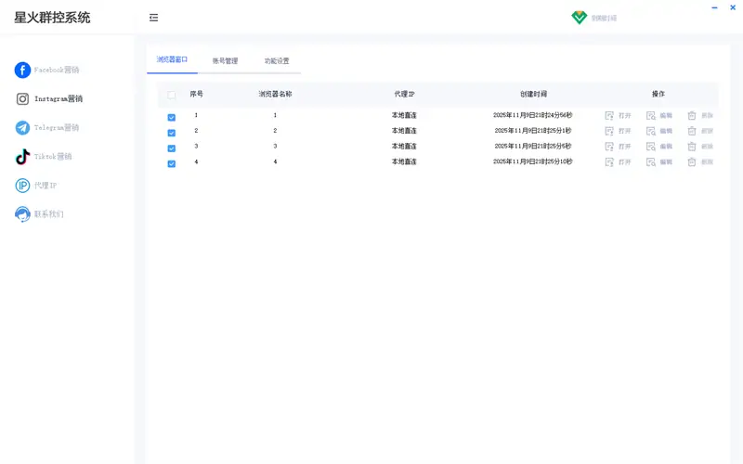The height and width of the screenshot is (464, 743).
Task: Click 本地直连 in row 4
Action: [x=404, y=161]
